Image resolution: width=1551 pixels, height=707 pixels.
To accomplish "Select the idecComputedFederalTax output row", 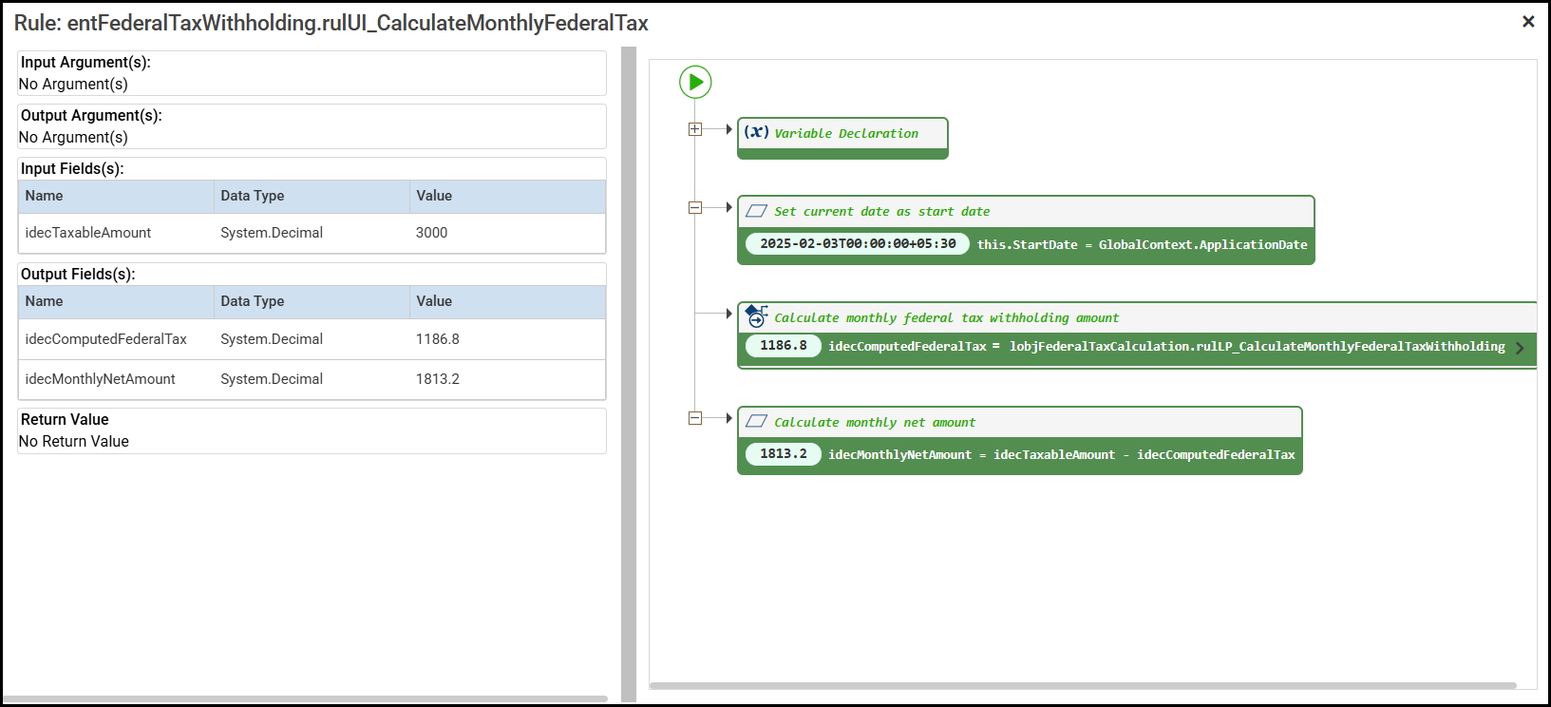I will [312, 339].
